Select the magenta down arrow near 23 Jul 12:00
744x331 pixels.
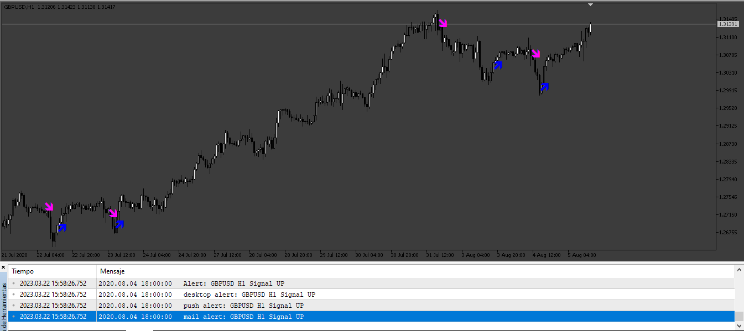point(113,213)
